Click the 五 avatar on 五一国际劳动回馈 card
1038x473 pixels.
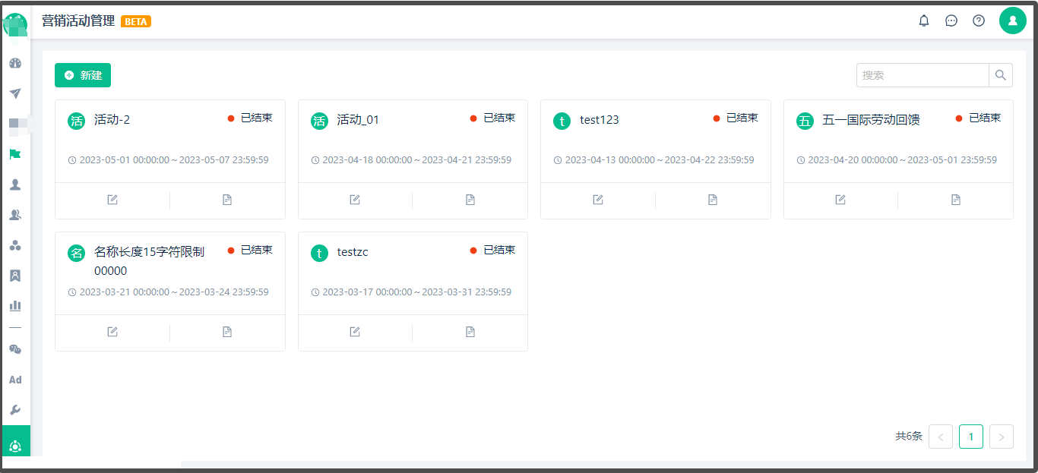pyautogui.click(x=805, y=121)
